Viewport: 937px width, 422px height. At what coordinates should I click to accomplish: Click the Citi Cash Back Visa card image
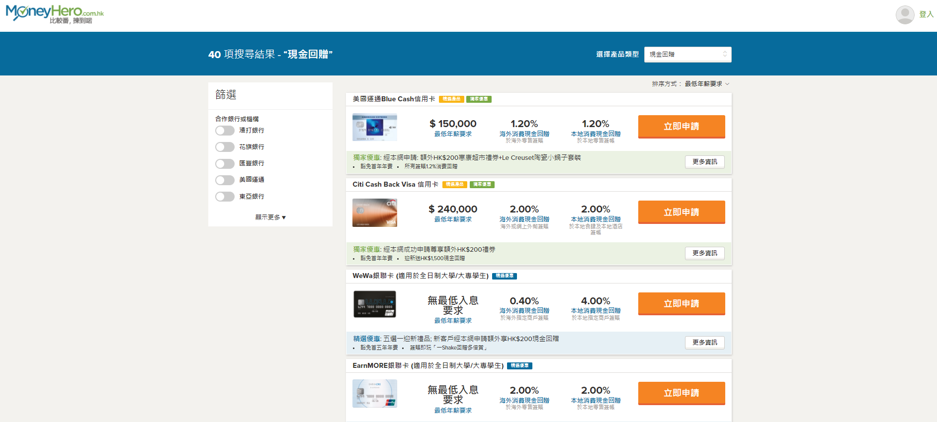point(375,213)
